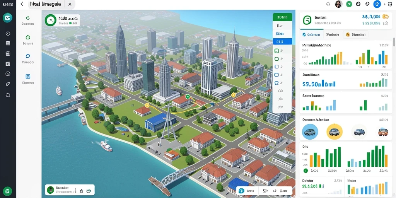Toggle the third blue checkbox in map list
The image size is (396, 198).
coord(277,67)
